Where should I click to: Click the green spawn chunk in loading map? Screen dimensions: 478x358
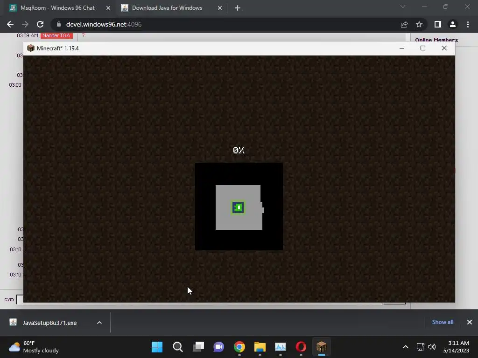(238, 207)
